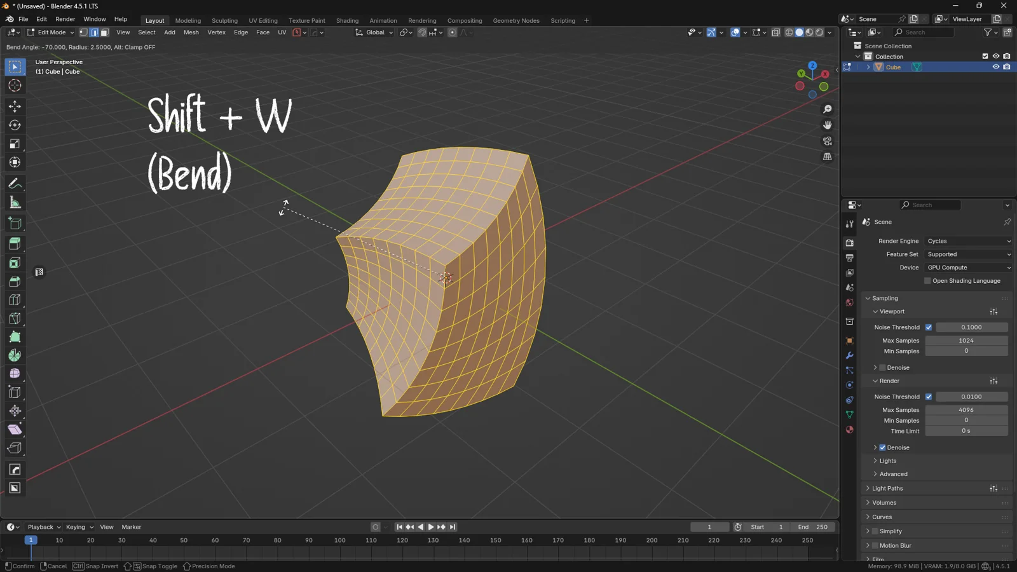Open the Feature Set dropdown
The image size is (1017, 572).
[x=968, y=254]
